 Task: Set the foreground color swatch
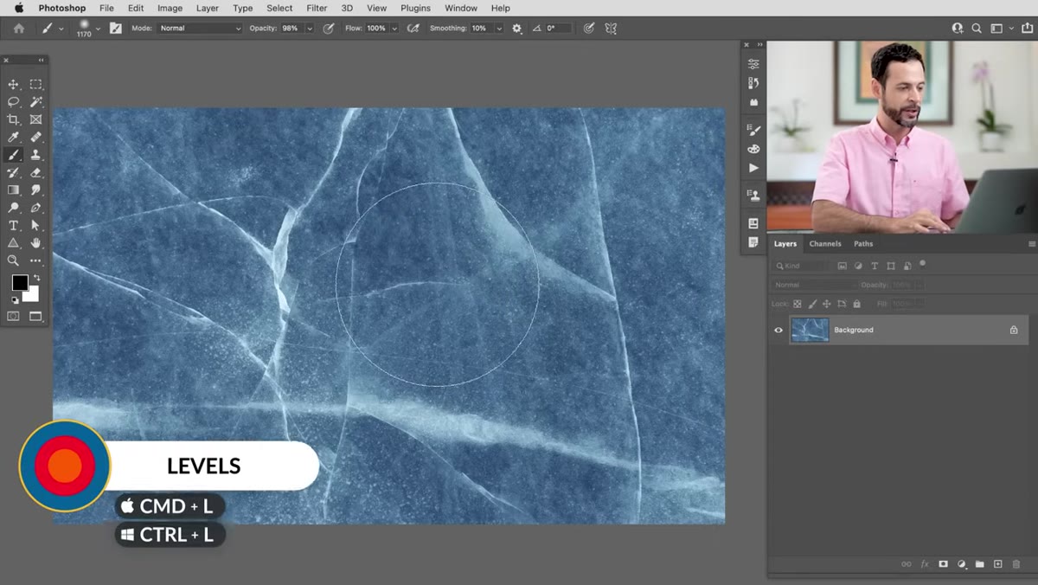(19, 283)
